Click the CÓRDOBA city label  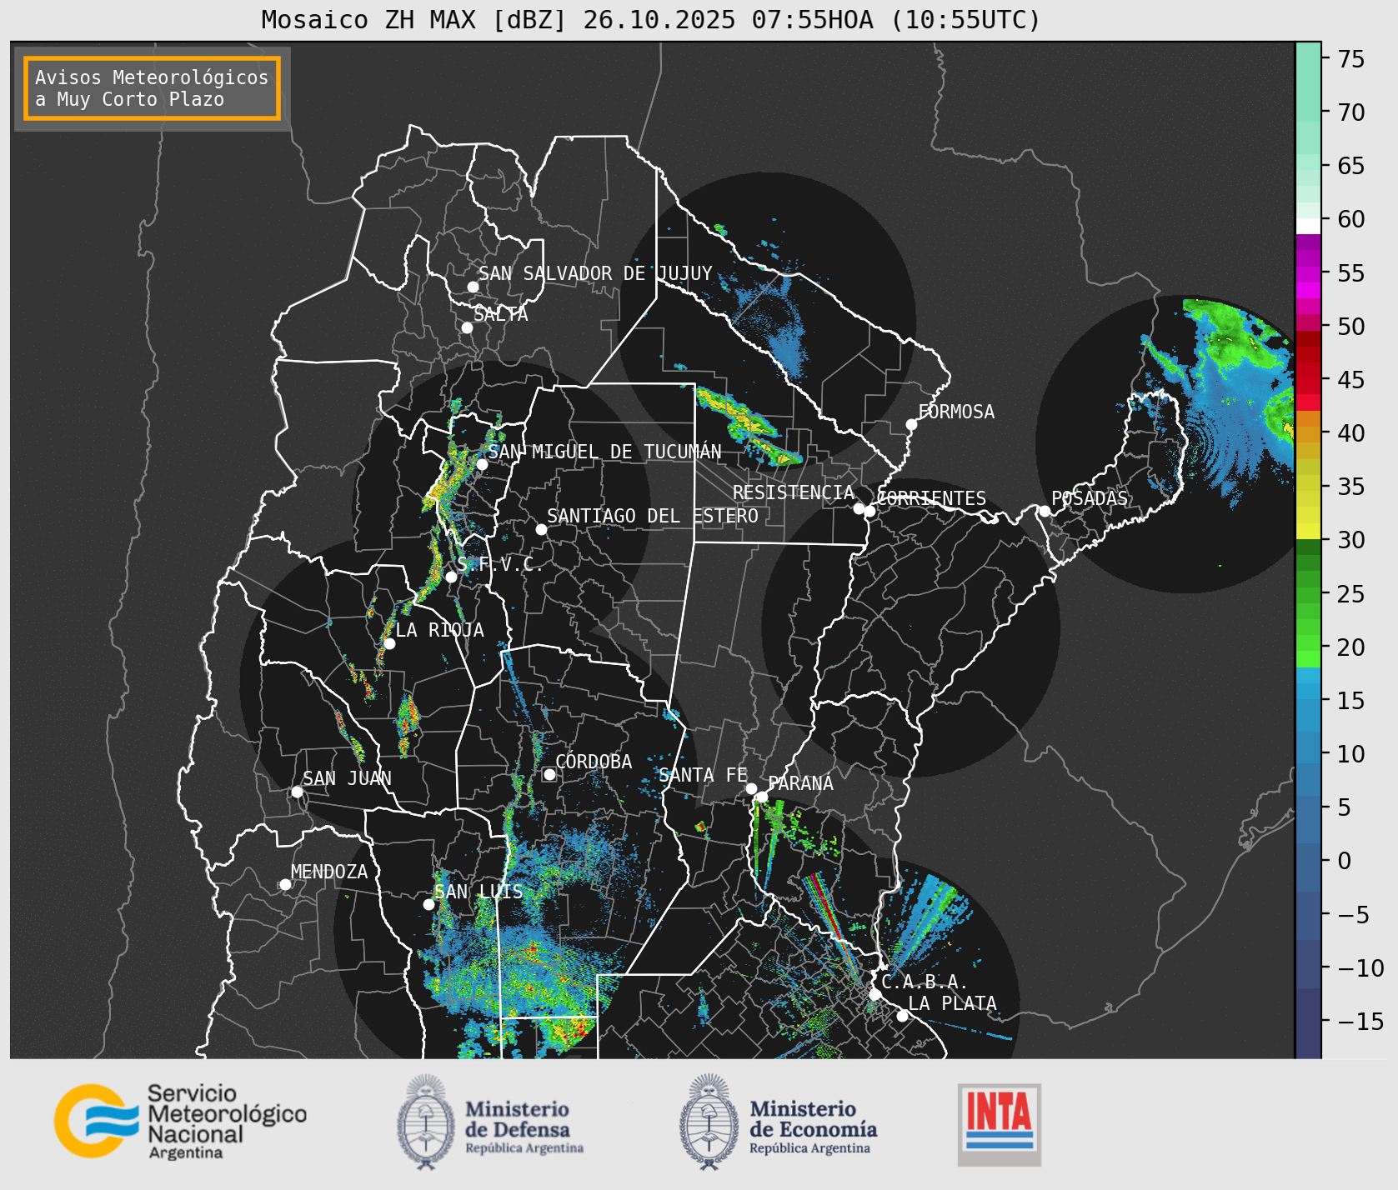tap(594, 762)
